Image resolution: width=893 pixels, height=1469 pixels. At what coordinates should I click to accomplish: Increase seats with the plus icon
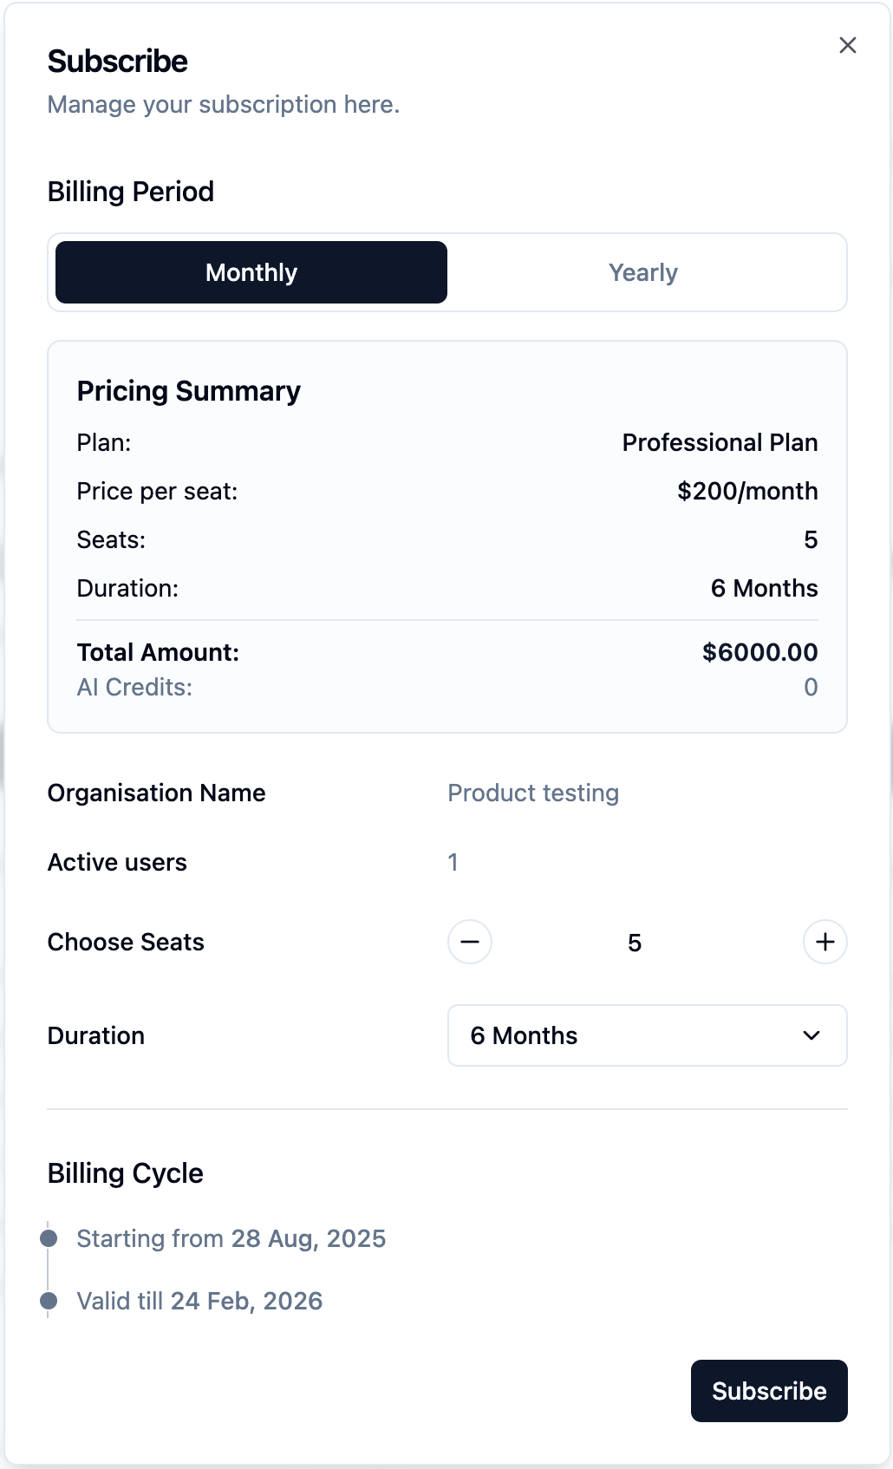(x=825, y=942)
